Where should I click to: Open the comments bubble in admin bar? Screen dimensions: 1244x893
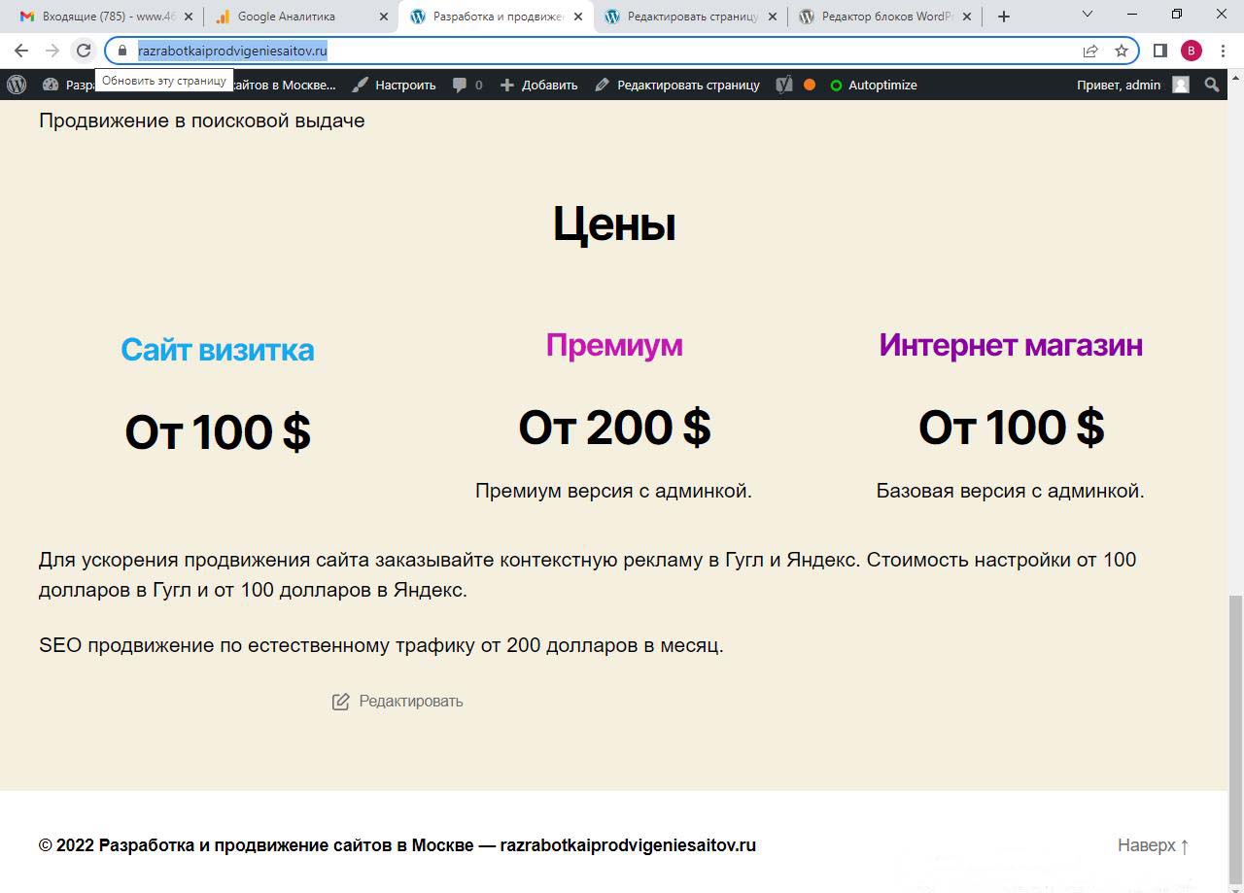(467, 85)
